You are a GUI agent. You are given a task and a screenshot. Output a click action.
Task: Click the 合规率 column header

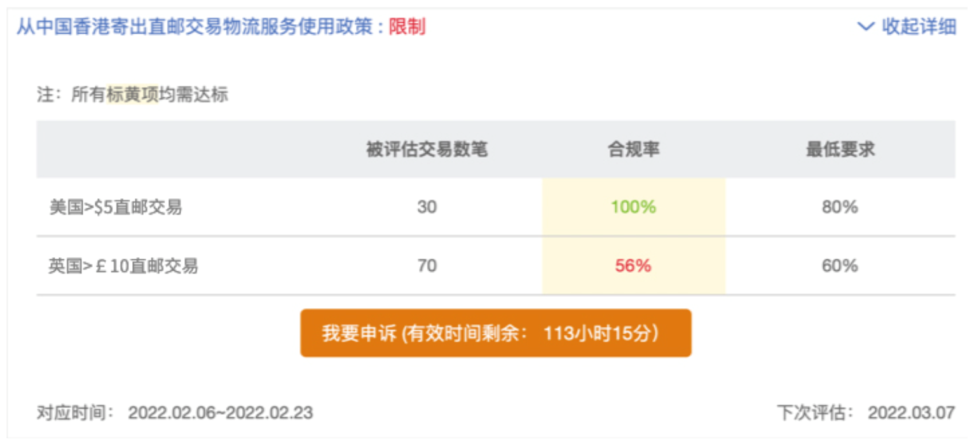633,149
